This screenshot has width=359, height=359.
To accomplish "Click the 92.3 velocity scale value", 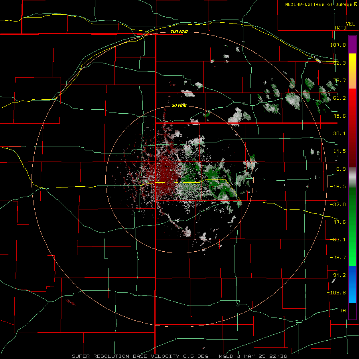I will pyautogui.click(x=339, y=63).
